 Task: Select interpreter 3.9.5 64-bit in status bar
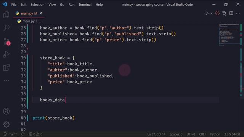tap(232, 134)
